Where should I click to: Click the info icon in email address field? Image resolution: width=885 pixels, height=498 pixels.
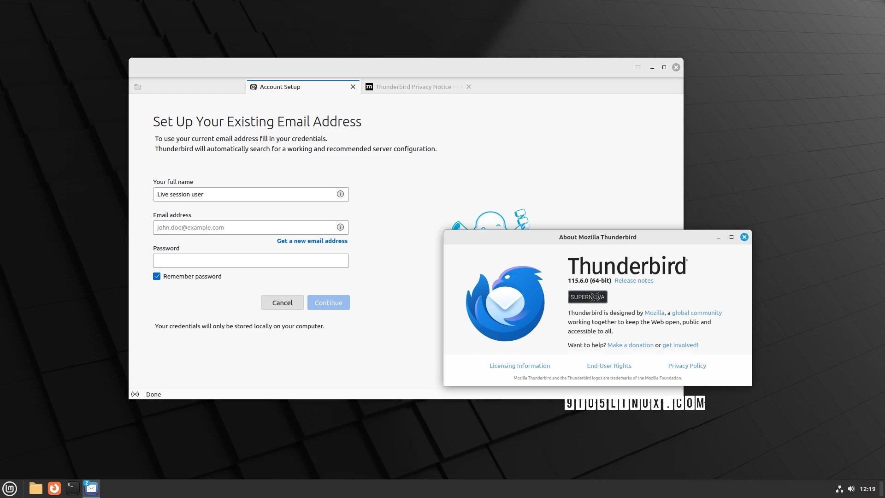click(x=340, y=227)
